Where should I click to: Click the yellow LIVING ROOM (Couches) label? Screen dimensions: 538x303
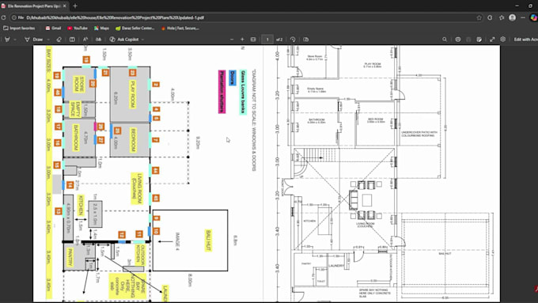point(137,188)
